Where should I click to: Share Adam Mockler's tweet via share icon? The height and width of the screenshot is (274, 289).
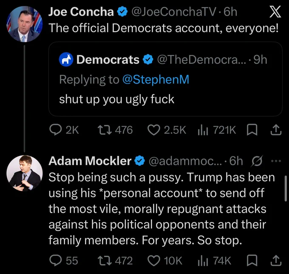(276, 260)
